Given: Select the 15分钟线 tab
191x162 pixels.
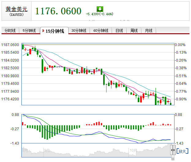Looking at the screenshot, I should [x=54, y=31].
